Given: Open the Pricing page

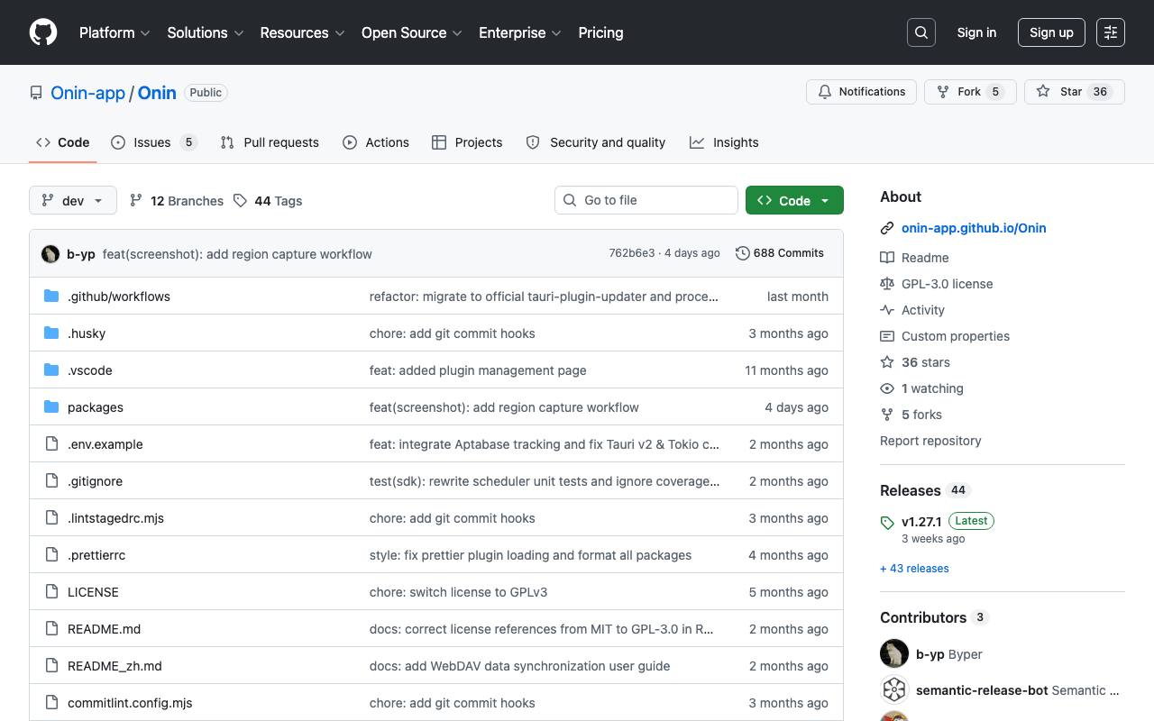Looking at the screenshot, I should 600,32.
